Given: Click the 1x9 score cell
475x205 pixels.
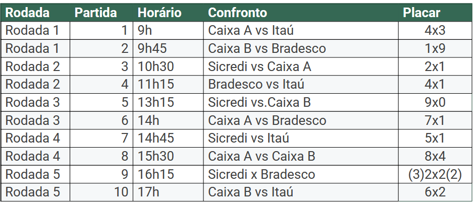Looking at the screenshot, I should (435, 49).
